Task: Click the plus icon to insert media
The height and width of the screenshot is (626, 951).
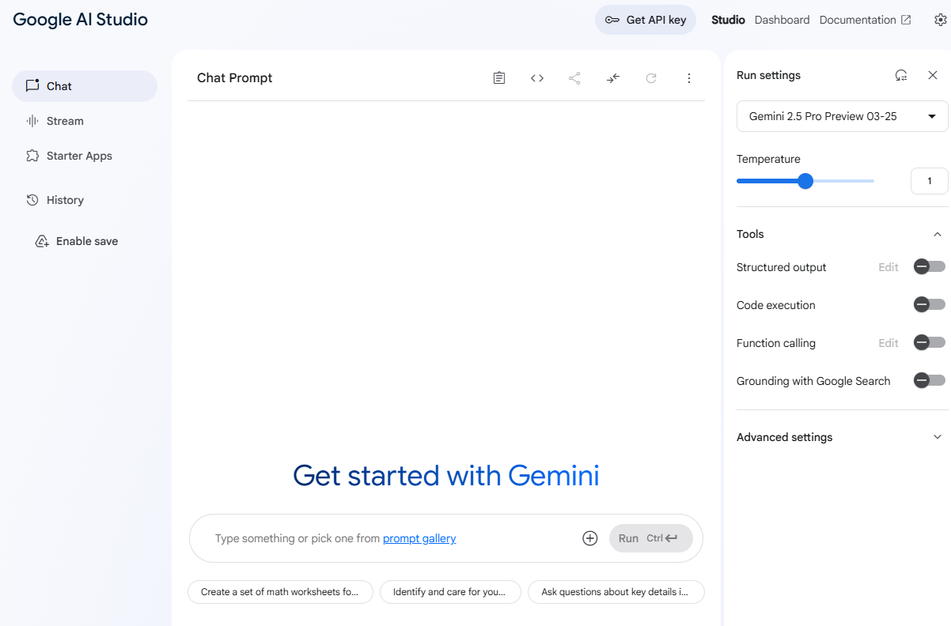Action: click(589, 538)
